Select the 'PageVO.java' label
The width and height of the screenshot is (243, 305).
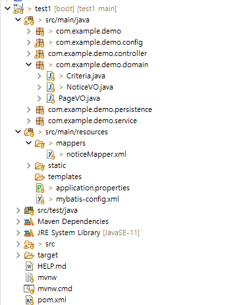coord(79,99)
